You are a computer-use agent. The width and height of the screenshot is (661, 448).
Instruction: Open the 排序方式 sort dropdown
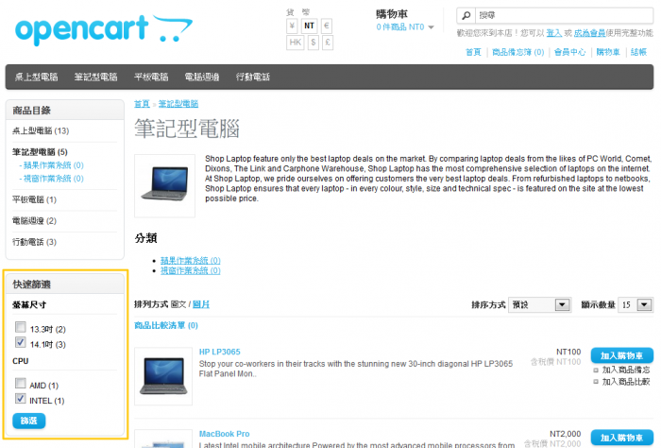(x=540, y=305)
